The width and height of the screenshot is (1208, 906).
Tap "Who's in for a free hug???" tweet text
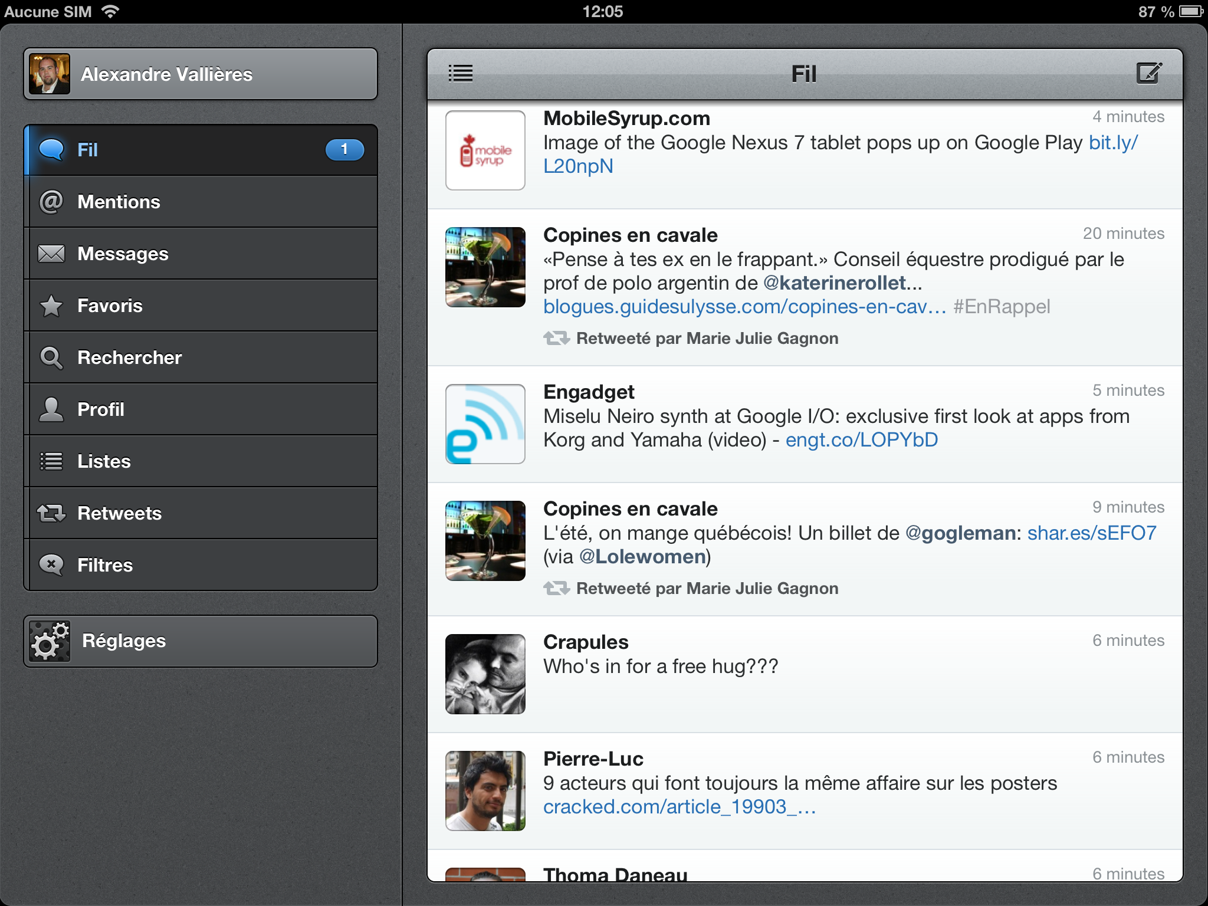coord(661,667)
